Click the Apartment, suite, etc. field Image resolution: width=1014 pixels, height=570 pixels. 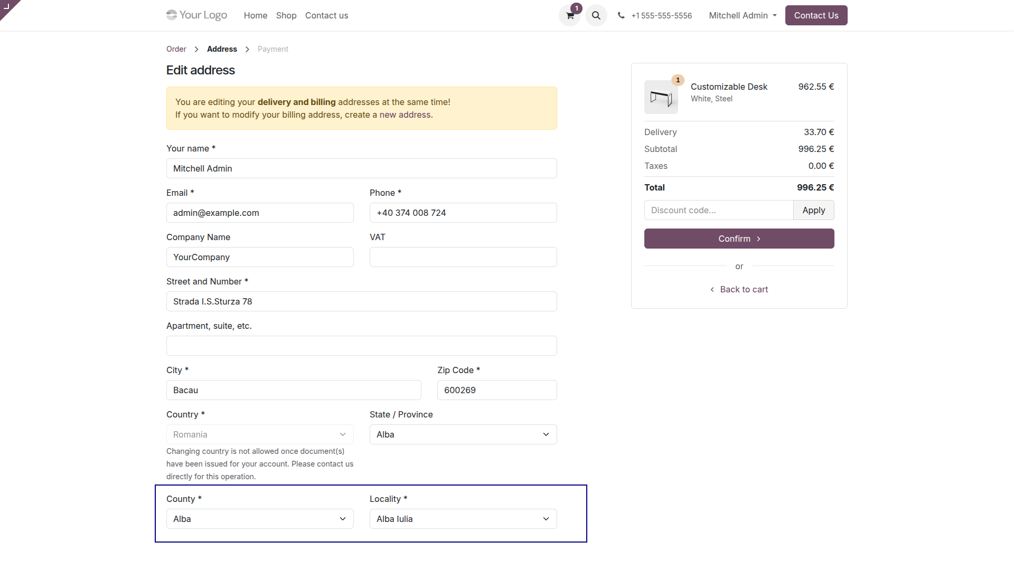pos(362,346)
